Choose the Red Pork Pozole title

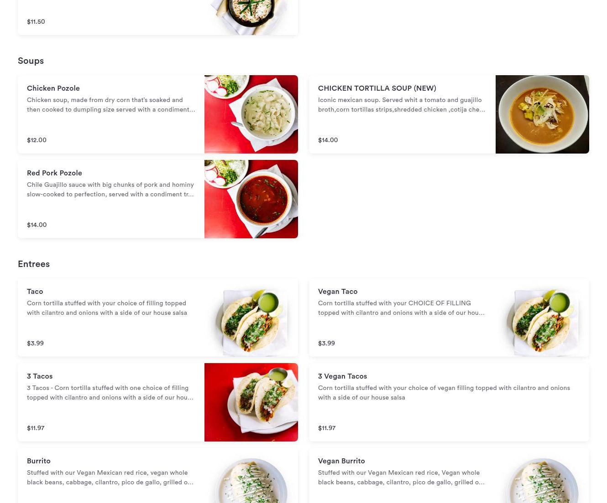click(x=54, y=173)
